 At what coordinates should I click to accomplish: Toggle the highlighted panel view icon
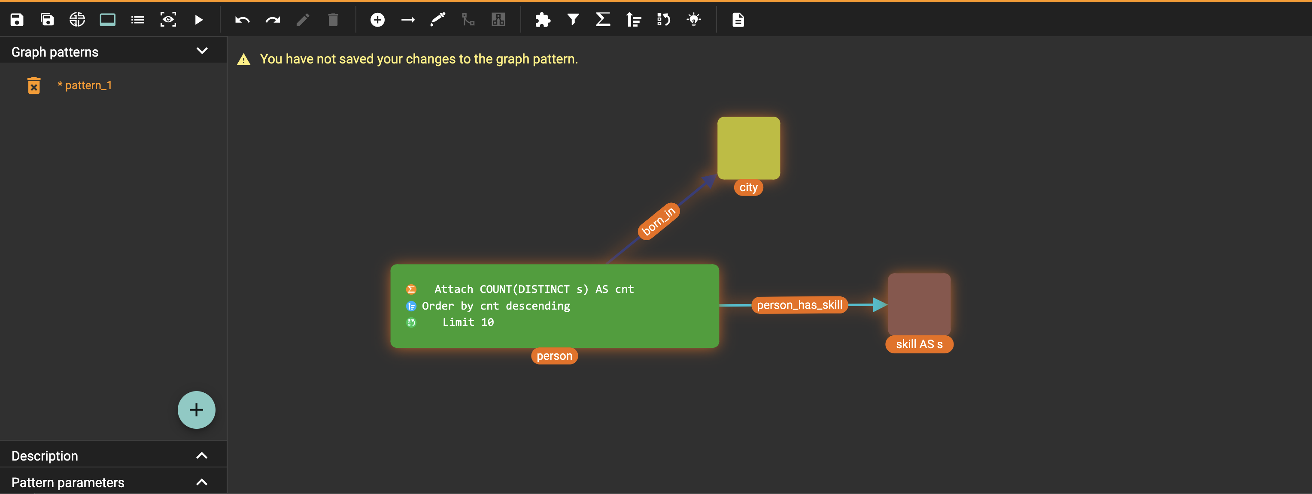click(107, 20)
